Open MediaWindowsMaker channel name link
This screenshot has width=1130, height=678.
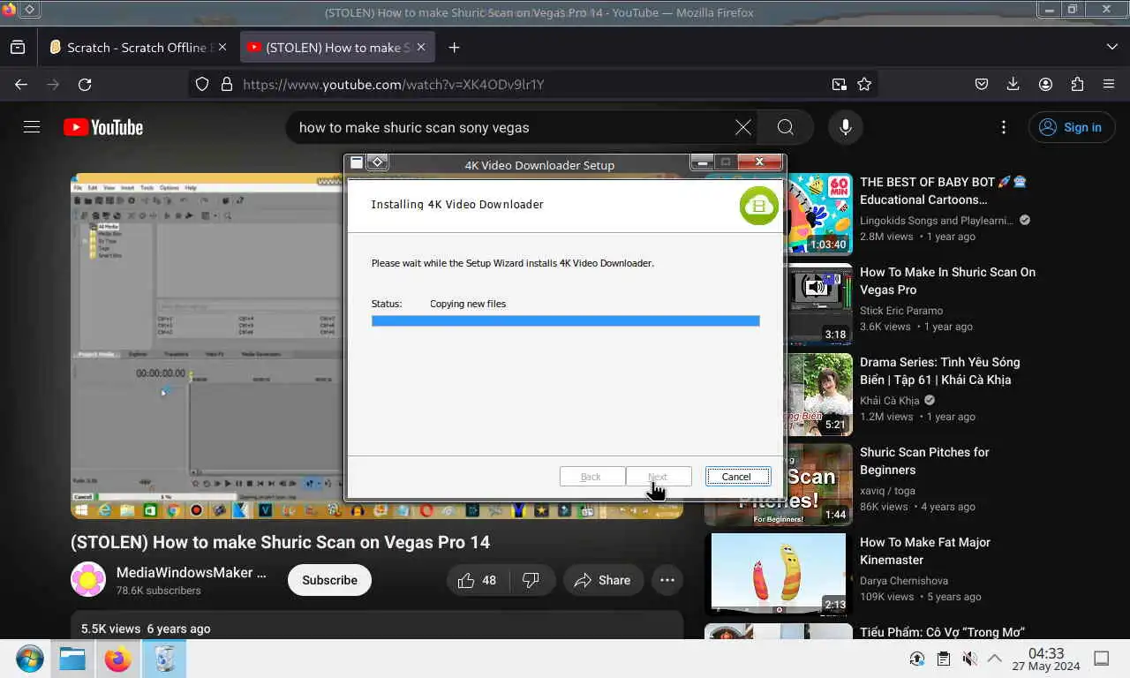(x=192, y=572)
